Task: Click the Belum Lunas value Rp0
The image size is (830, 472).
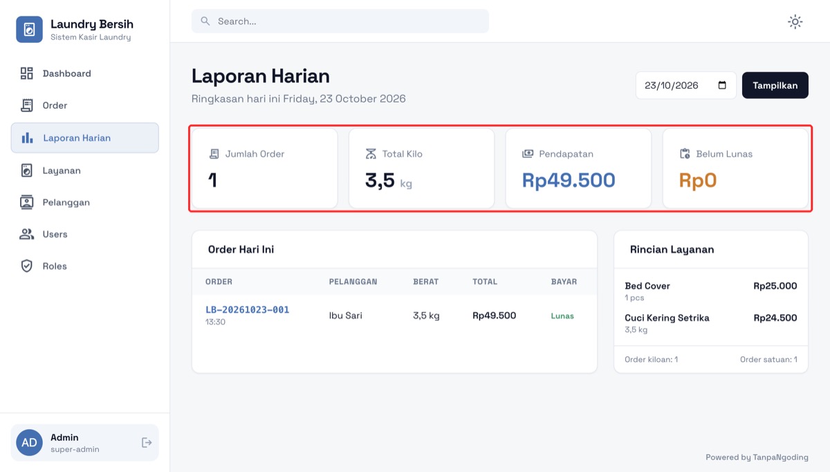Action: coord(698,180)
